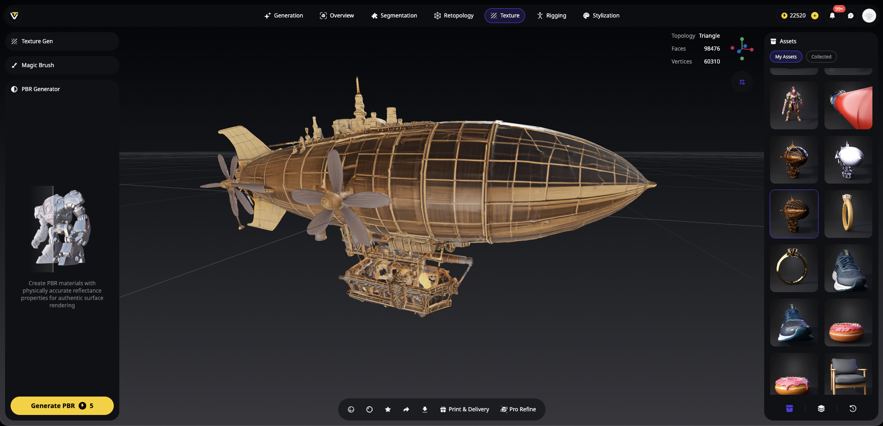Click the download icon in bottom toolbar
Screen dimensions: 883x426
point(425,409)
